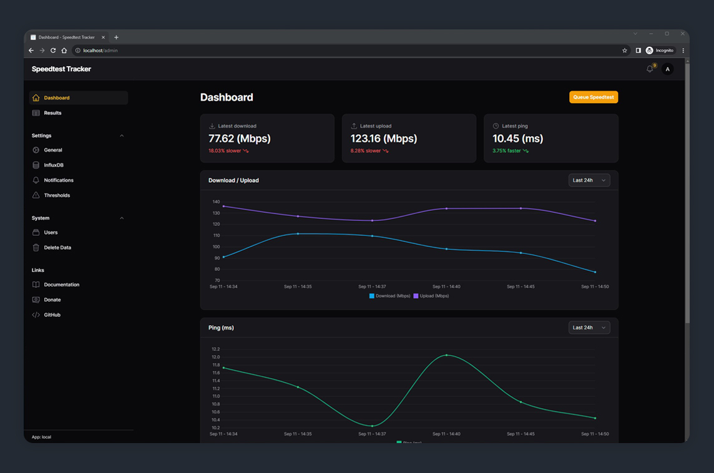
Task: Go to Results page
Action: click(78, 113)
